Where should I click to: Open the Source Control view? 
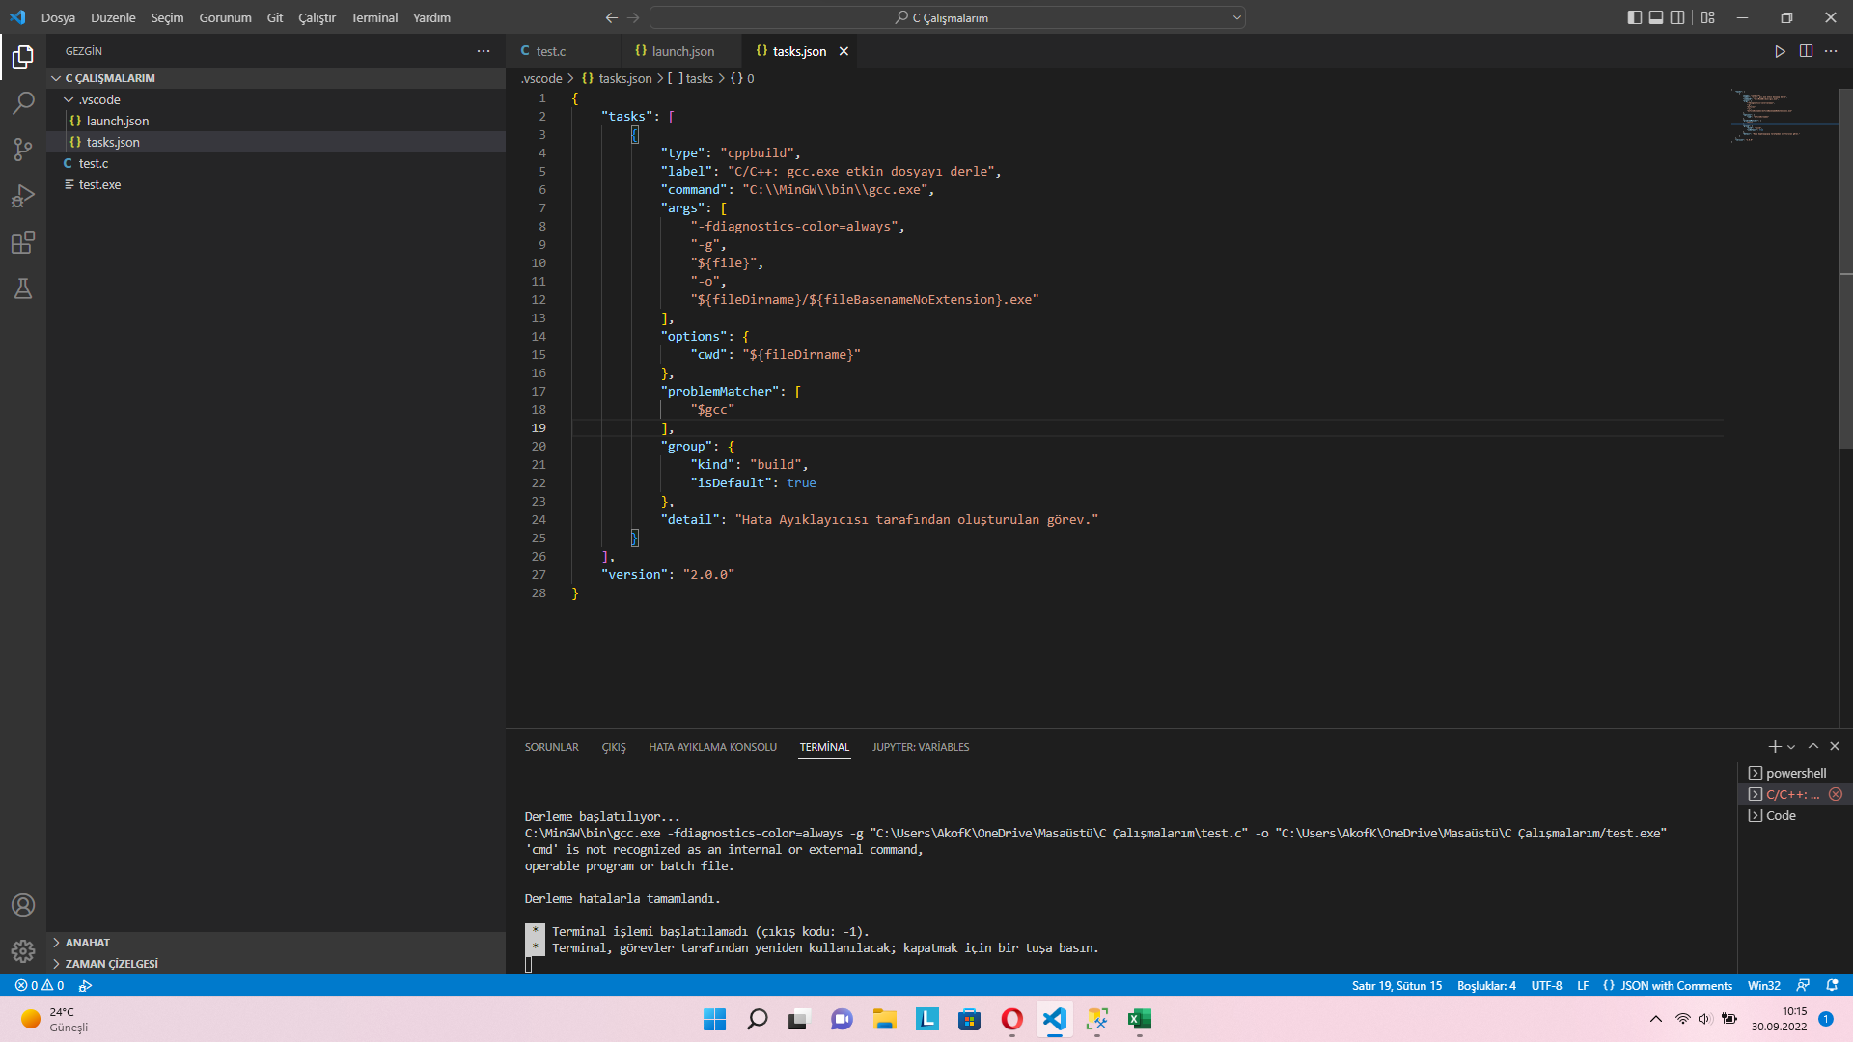(23, 150)
